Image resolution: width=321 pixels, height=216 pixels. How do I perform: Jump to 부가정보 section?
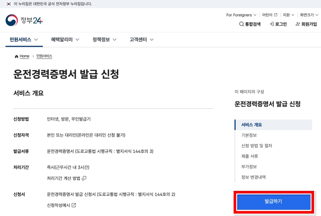249,167
